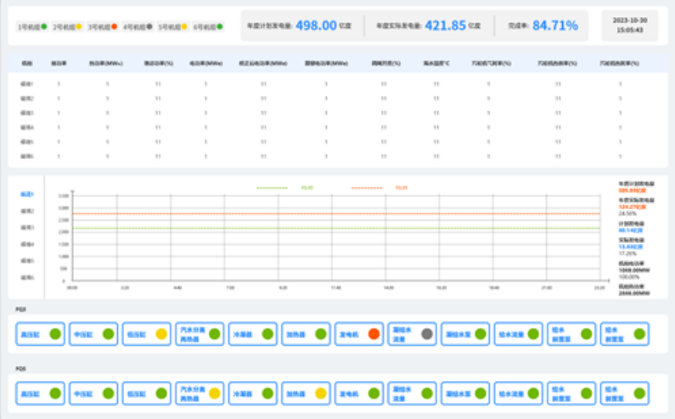This screenshot has height=419, width=675.
Task: Select the 福清3 row in the table
Action: pos(26,114)
